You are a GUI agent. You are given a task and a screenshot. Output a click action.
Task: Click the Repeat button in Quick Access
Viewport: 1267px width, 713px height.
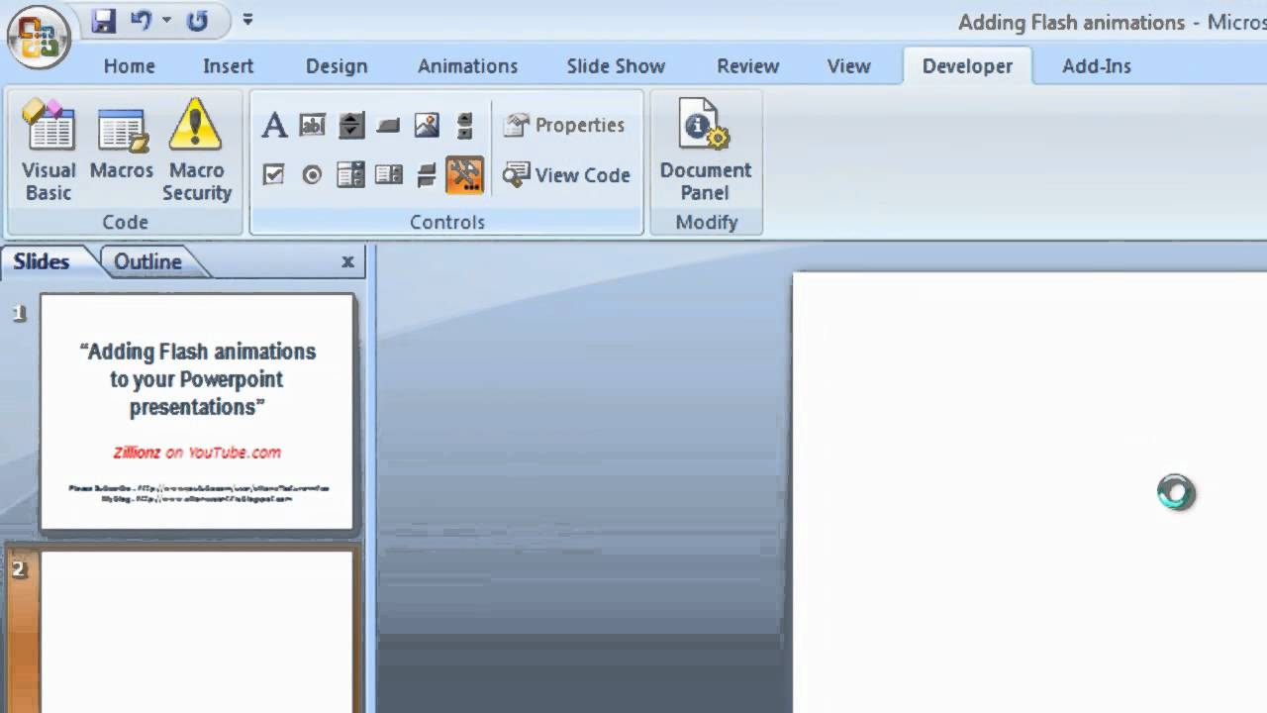tap(198, 21)
